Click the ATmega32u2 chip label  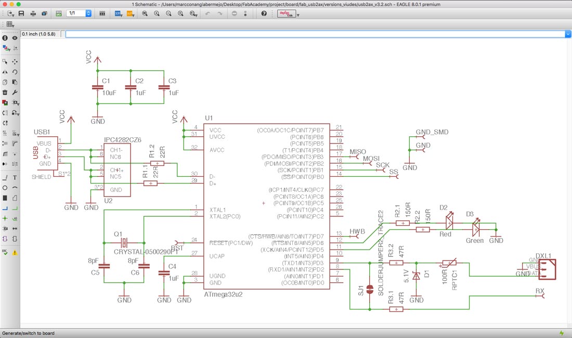click(223, 294)
